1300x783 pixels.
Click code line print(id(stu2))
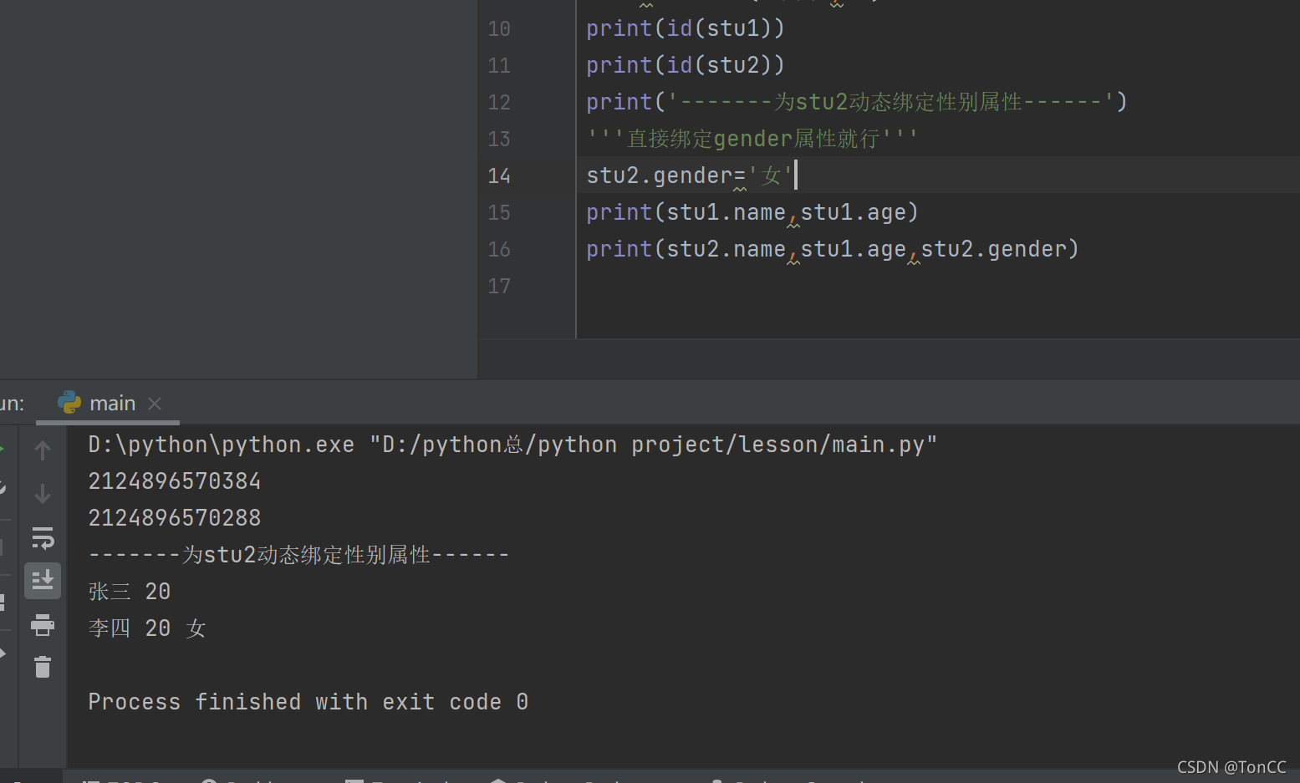(x=686, y=65)
